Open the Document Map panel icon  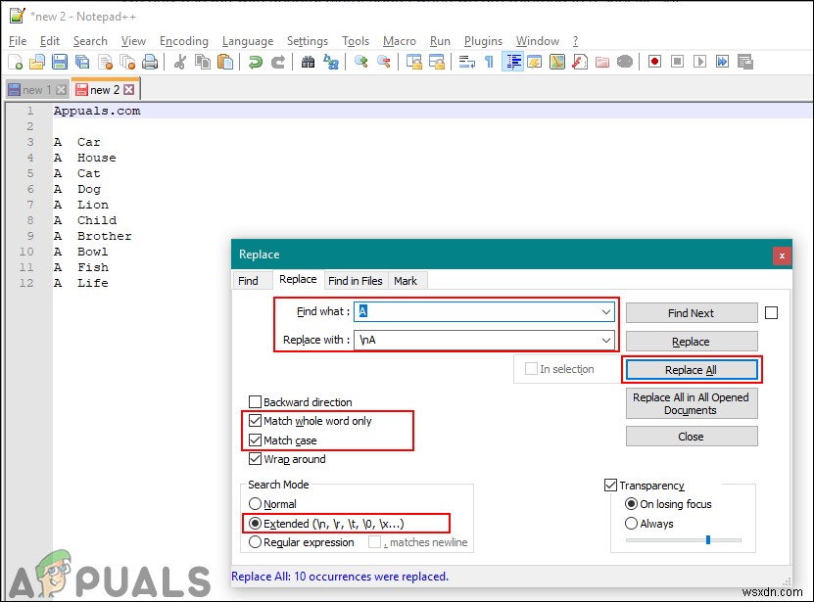(558, 62)
